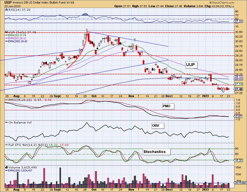Click the Chg +0.04 (+0.15%) header value

(218, 6)
